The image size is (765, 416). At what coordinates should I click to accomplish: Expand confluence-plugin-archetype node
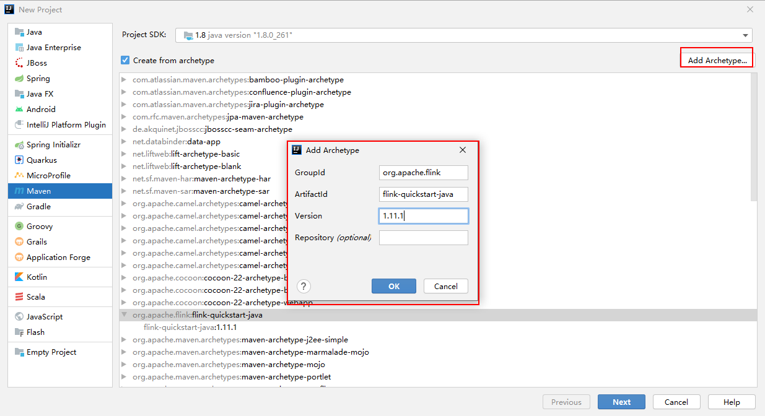[125, 92]
